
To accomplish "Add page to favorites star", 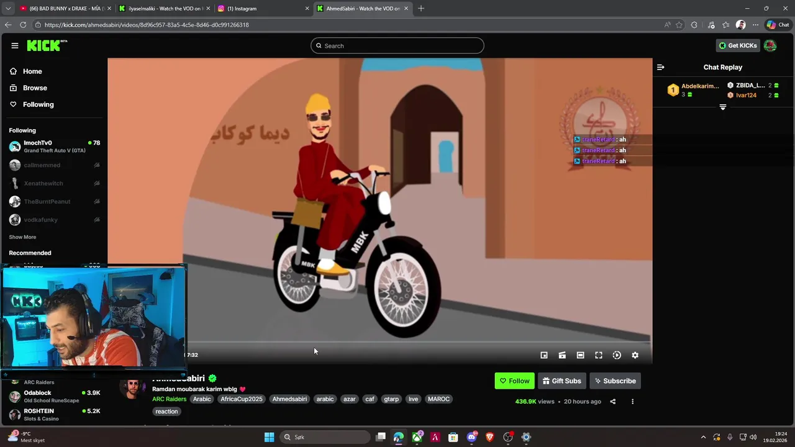I will click(x=679, y=25).
